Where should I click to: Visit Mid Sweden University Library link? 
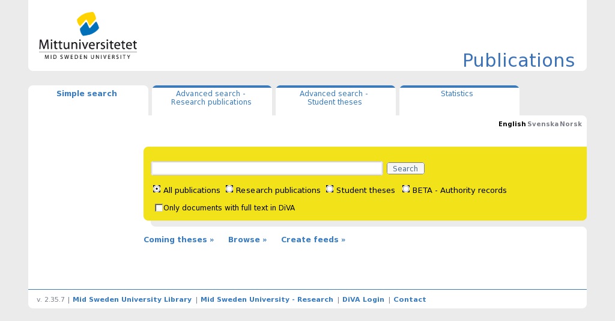pos(132,299)
